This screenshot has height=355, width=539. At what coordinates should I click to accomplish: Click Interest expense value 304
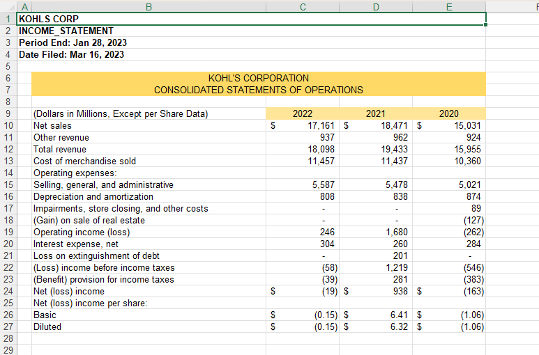[327, 244]
